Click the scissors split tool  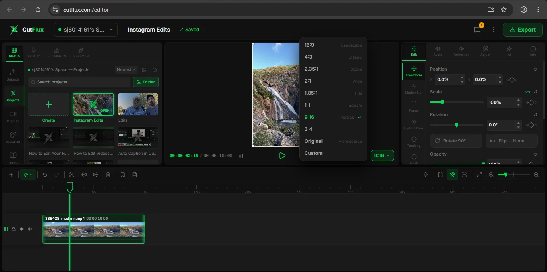tap(71, 175)
